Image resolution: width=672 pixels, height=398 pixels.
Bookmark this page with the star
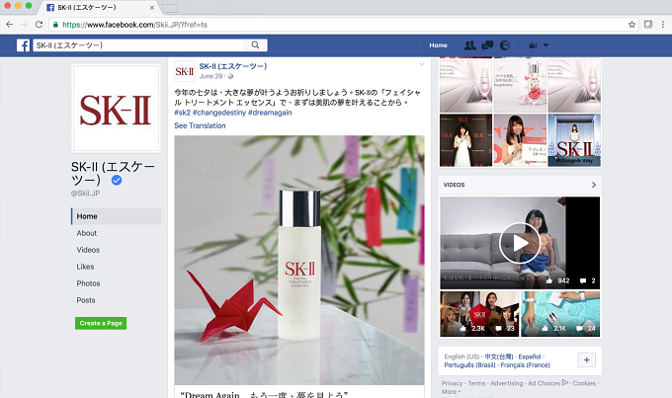point(631,25)
